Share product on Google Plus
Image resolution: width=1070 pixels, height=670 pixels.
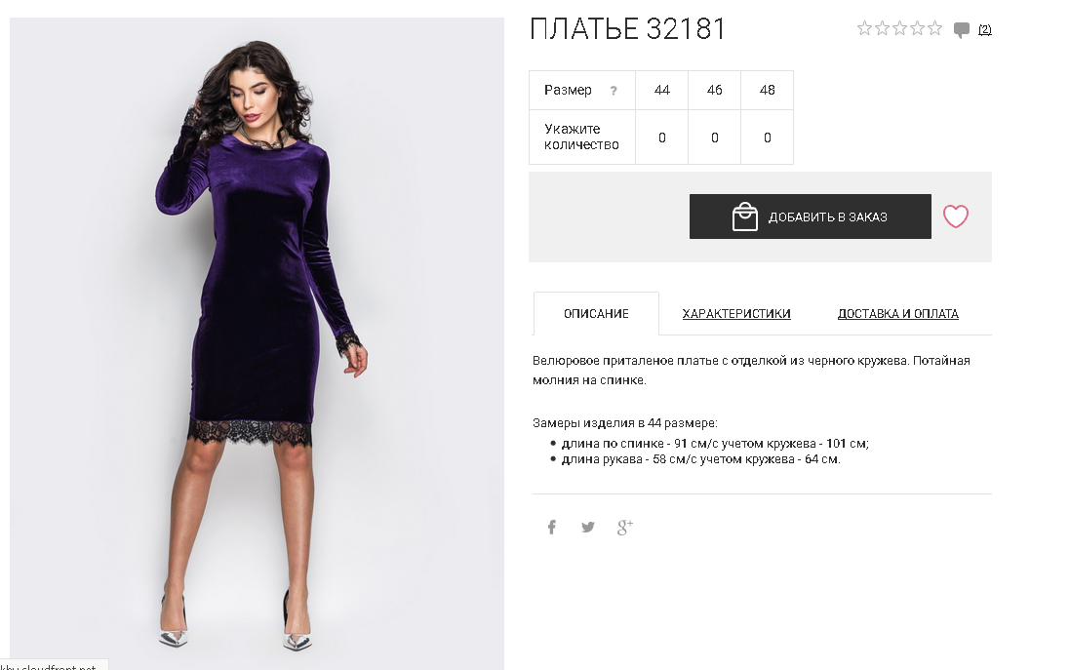[624, 527]
